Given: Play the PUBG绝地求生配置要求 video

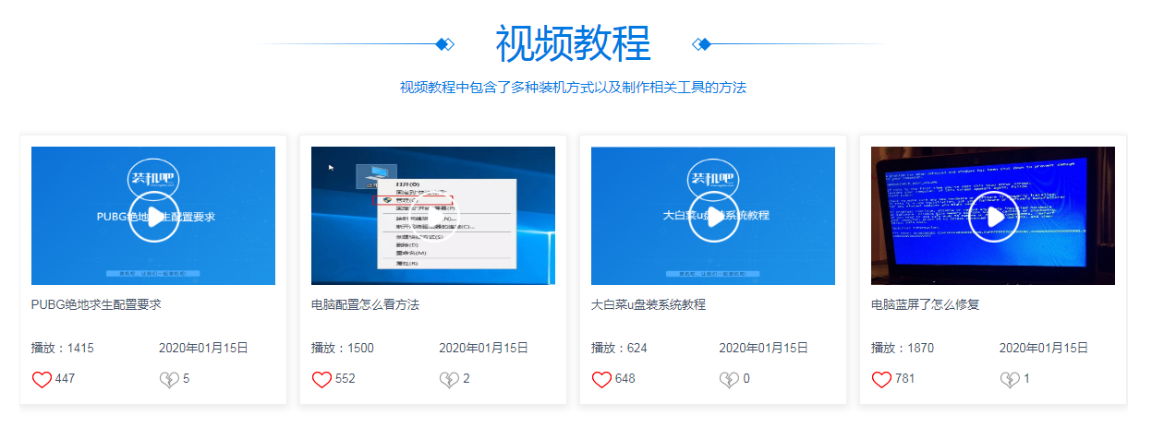Looking at the screenshot, I should [153, 217].
